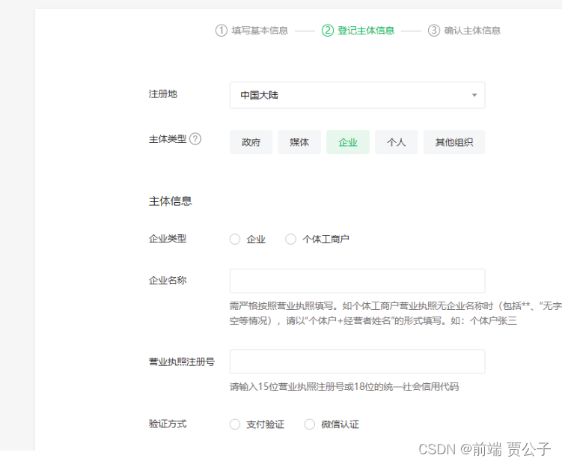
Task: Go to 确认主体信息 step
Action: click(472, 31)
